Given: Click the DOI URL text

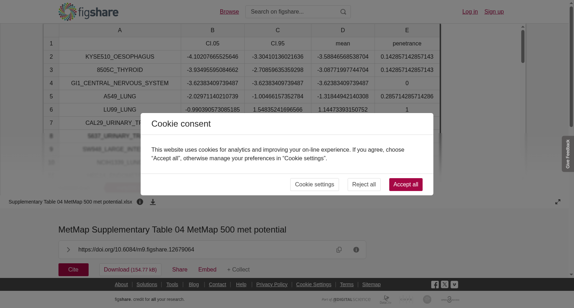Looking at the screenshot, I should pos(136,250).
